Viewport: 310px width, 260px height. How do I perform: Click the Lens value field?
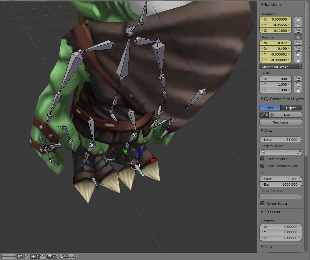point(281,139)
